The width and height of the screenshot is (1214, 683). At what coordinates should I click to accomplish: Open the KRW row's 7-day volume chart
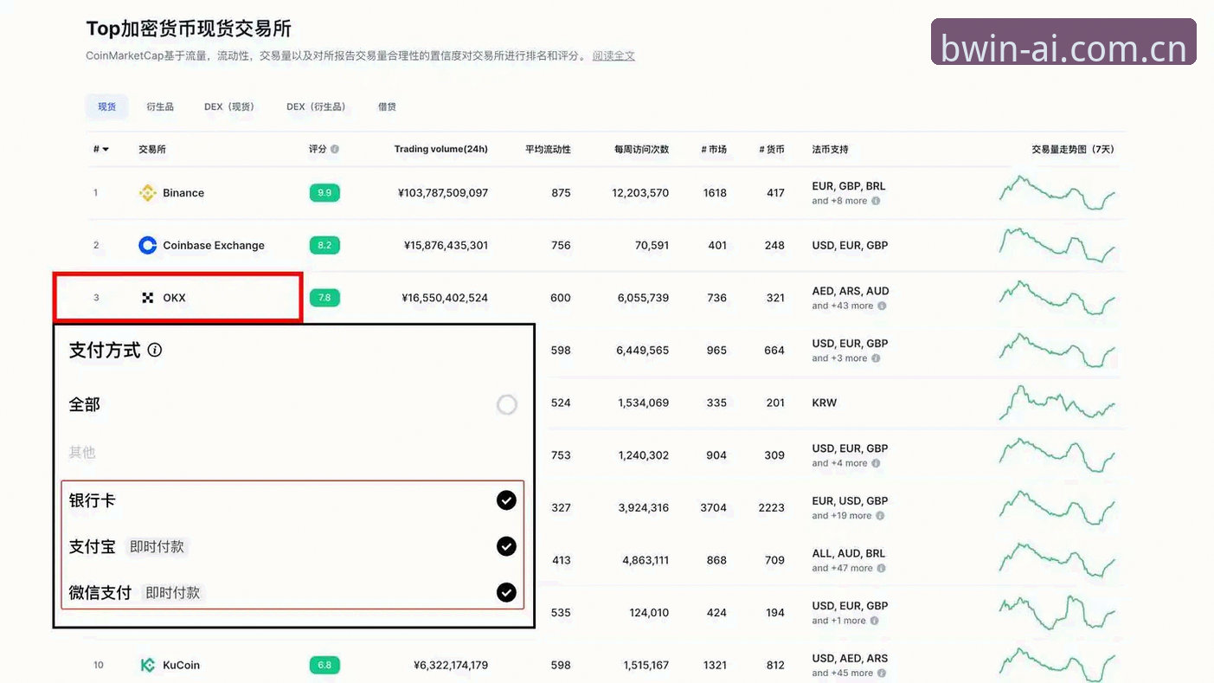[1057, 403]
